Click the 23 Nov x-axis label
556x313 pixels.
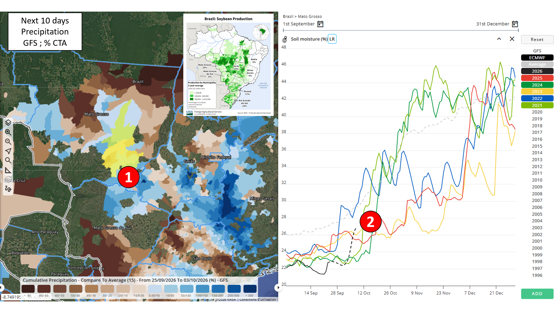pos(443,293)
